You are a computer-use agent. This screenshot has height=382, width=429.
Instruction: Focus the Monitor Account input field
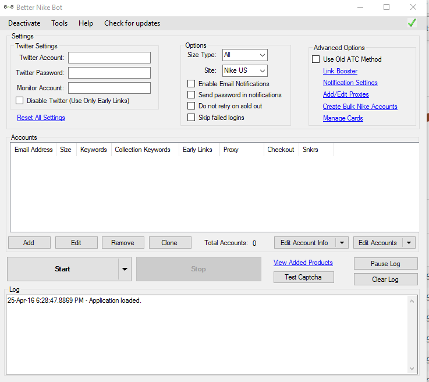(x=109, y=88)
